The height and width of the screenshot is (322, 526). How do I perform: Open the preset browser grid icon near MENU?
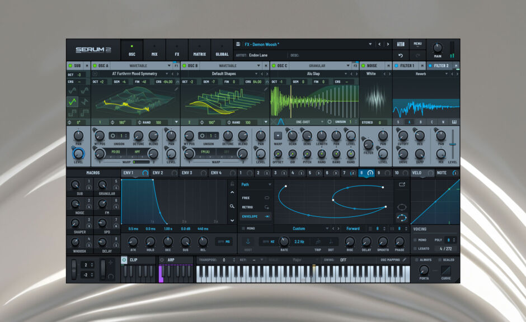click(x=401, y=44)
